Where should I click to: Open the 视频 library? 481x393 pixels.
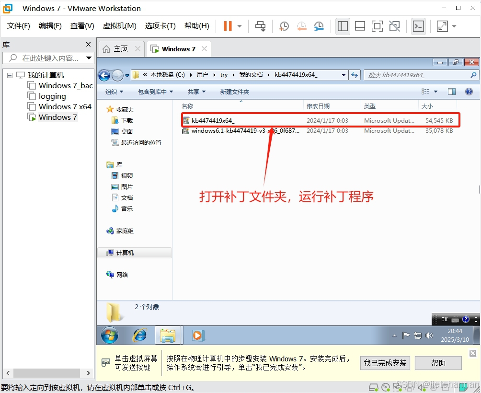(x=122, y=176)
